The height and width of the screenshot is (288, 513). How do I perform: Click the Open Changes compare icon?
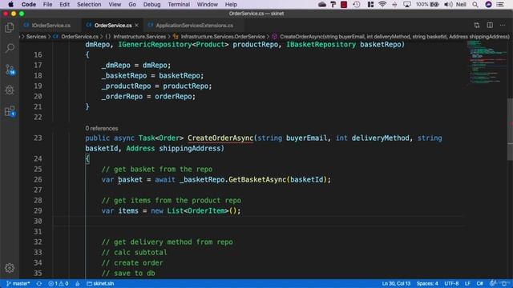click(x=477, y=25)
